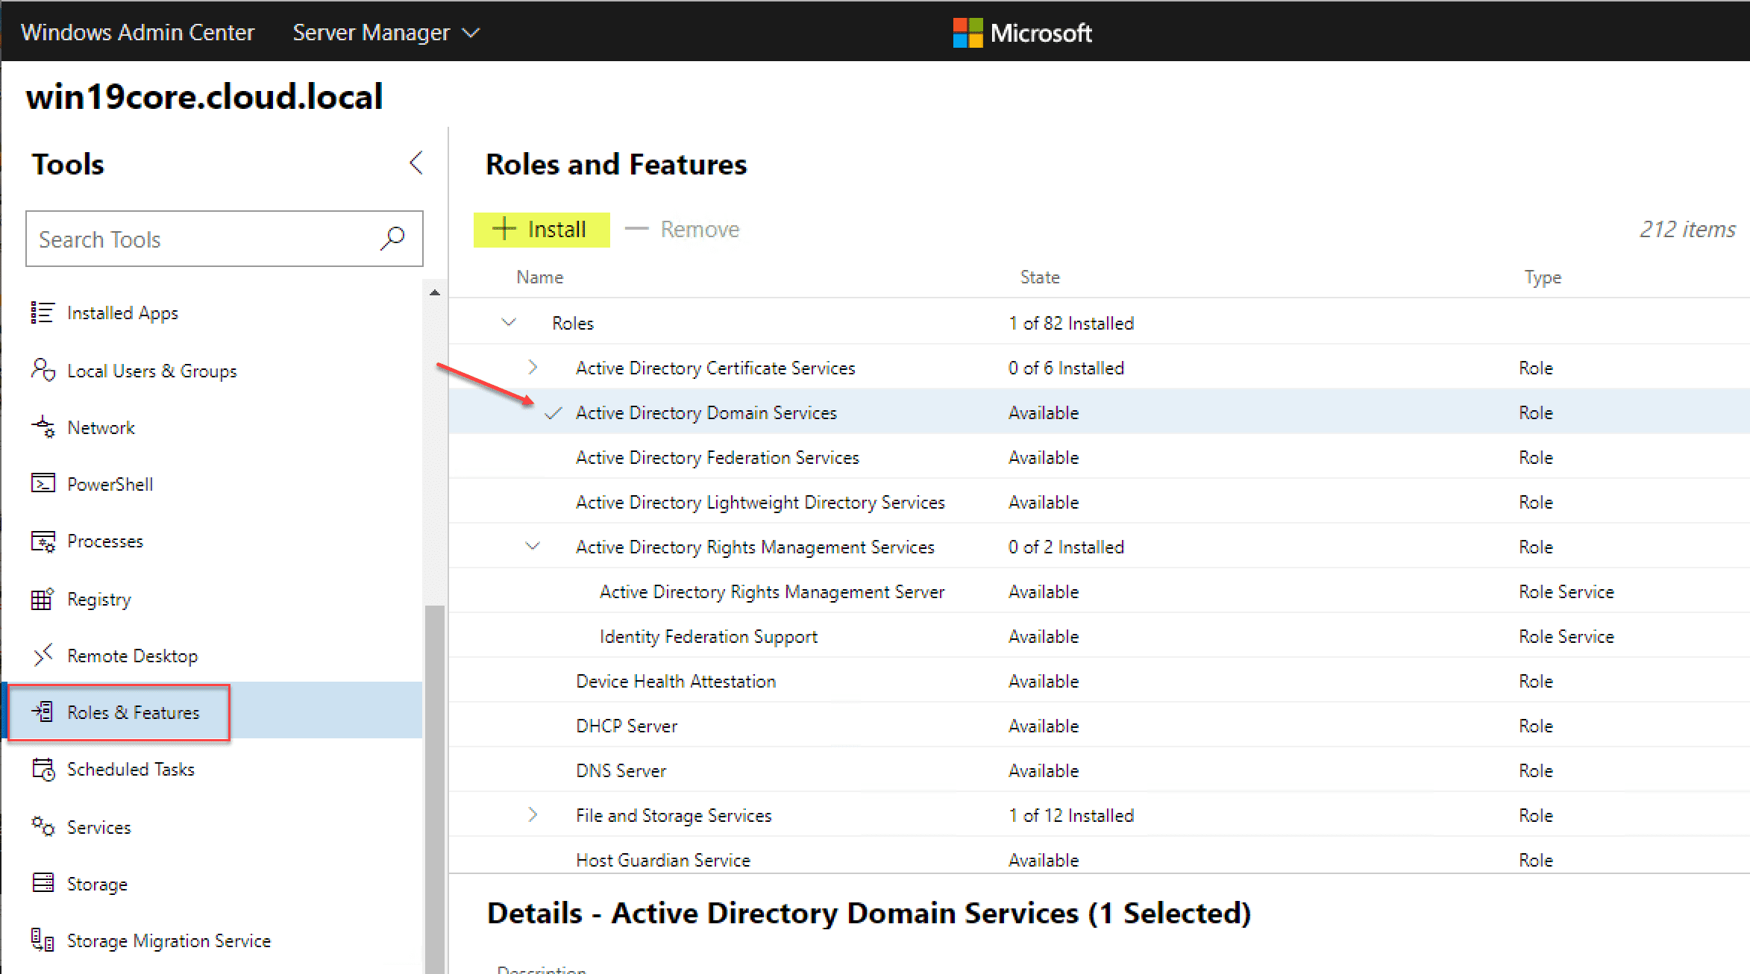This screenshot has height=974, width=1750.
Task: Open the PowerShell console icon
Action: coord(43,484)
